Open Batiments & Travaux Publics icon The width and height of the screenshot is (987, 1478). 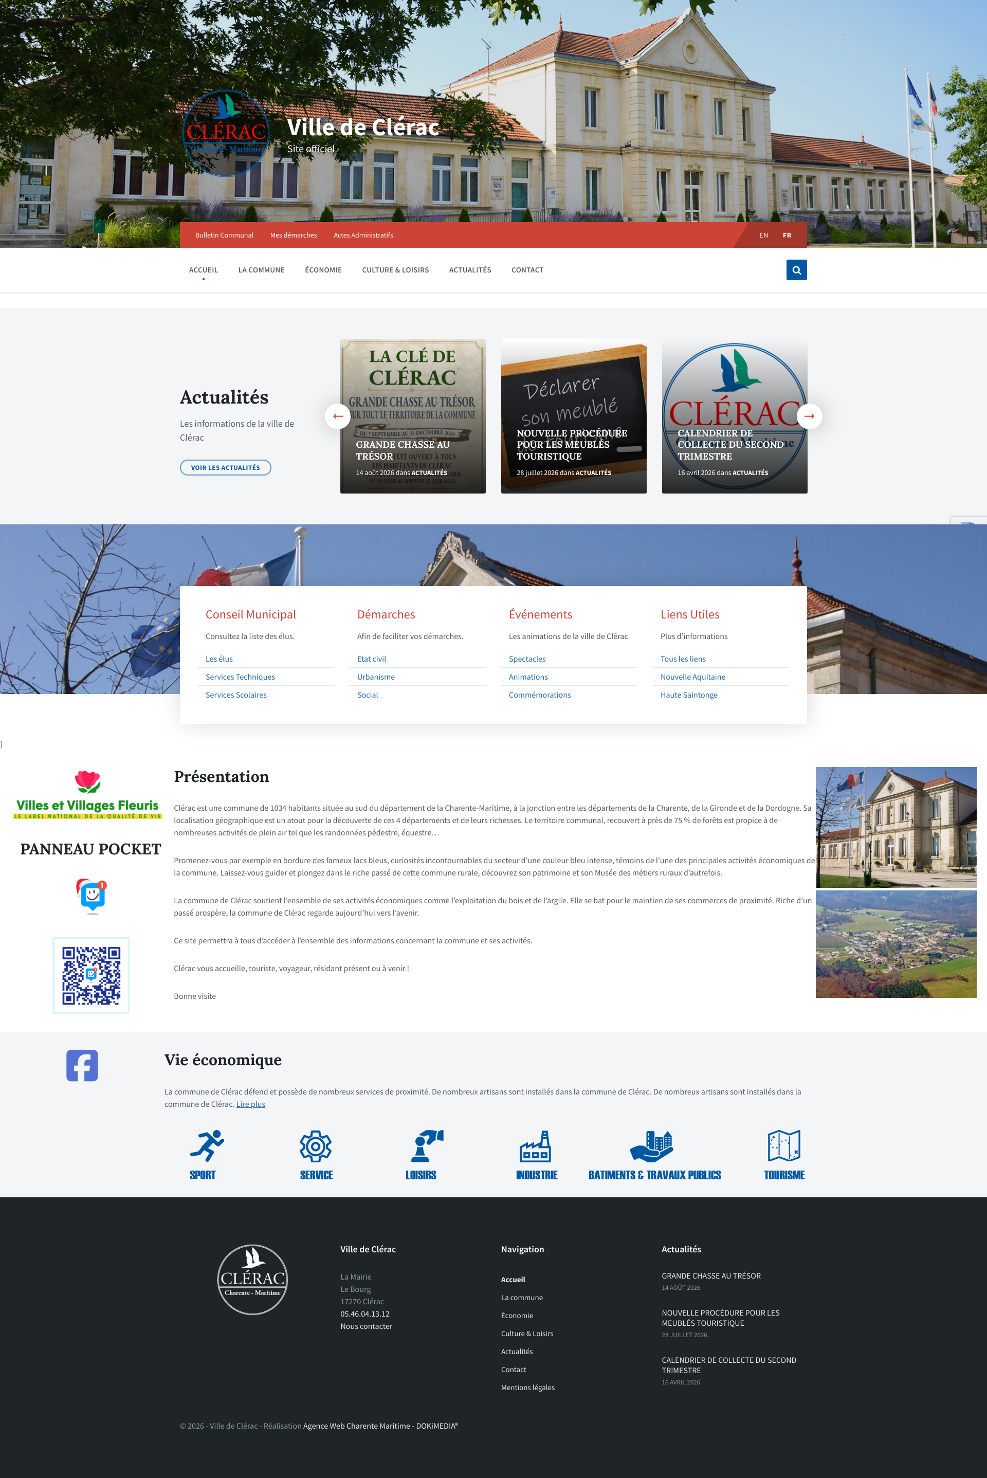(x=651, y=1145)
